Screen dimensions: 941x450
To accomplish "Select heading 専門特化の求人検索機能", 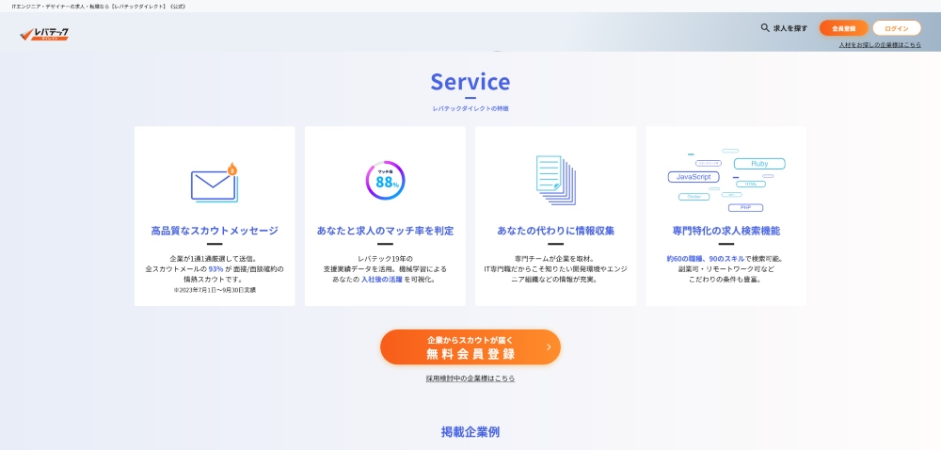I will point(726,231).
